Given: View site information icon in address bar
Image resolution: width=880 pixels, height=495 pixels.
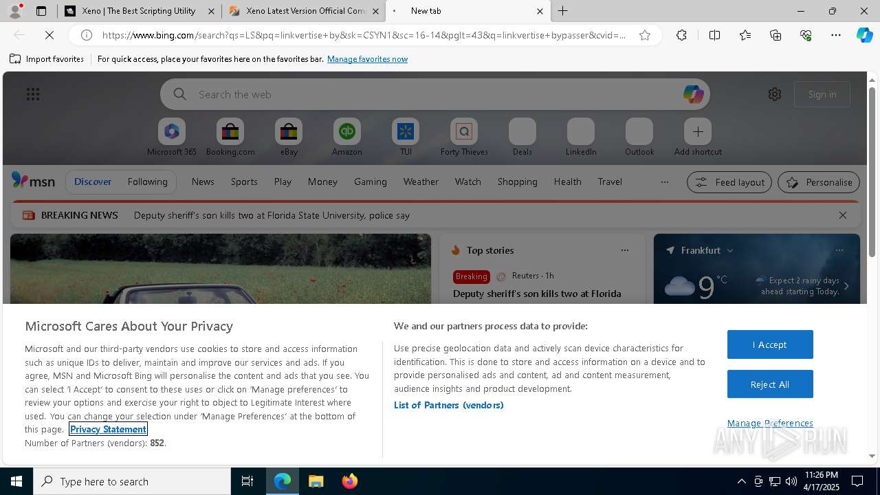Looking at the screenshot, I should (x=87, y=35).
